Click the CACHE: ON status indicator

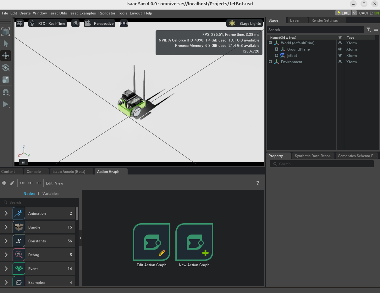pos(369,13)
